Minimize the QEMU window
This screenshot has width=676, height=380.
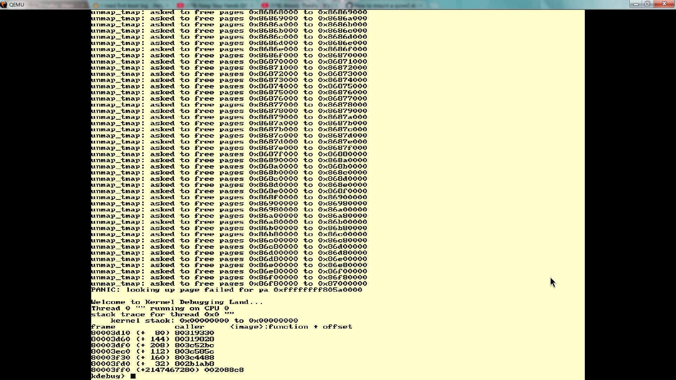[x=636, y=4]
